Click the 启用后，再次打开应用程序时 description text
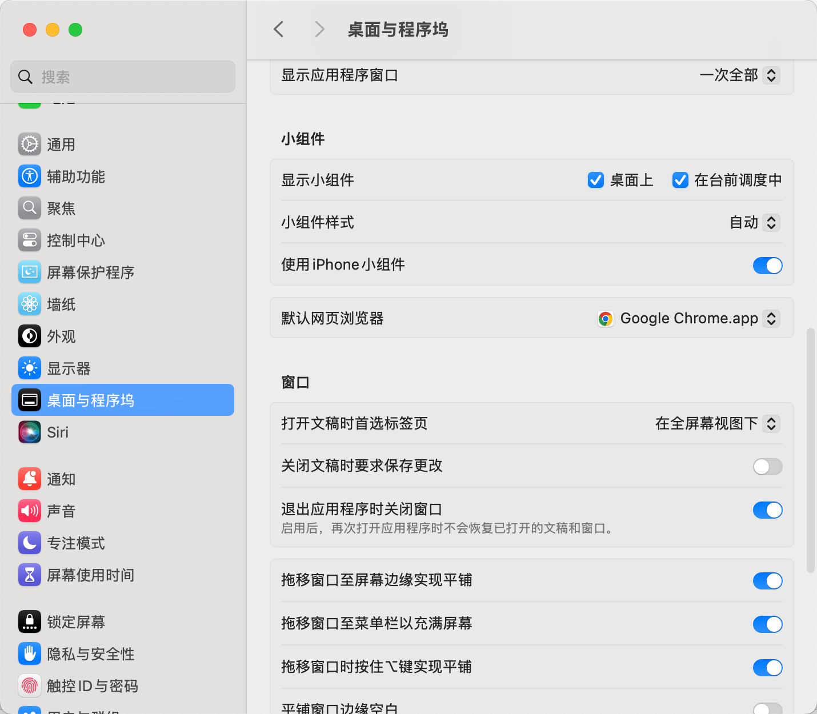 click(x=449, y=528)
